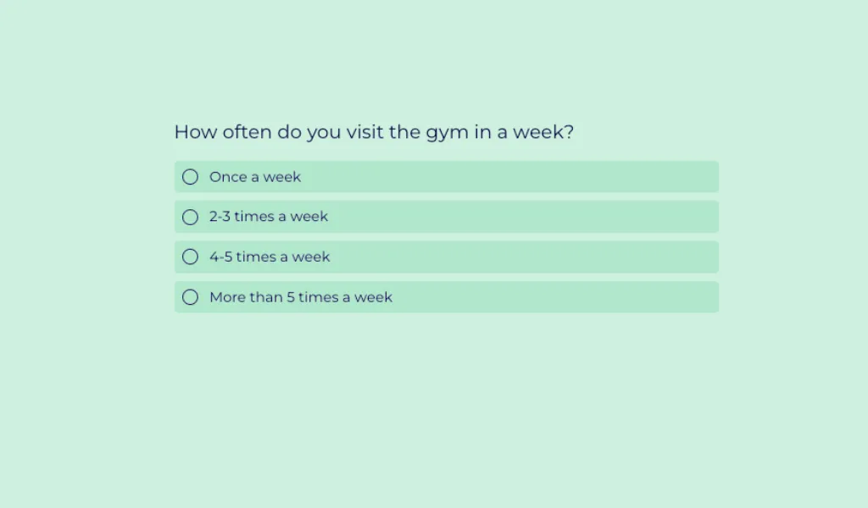Image resolution: width=868 pixels, height=508 pixels.
Task: Click the 'More than 5 times' option bar
Action: pos(509,297)
